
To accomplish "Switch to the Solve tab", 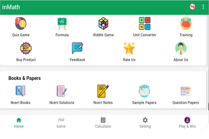I will 61,123.
